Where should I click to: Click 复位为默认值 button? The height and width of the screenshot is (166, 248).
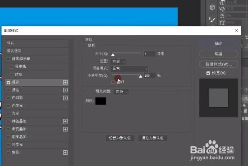(152, 138)
